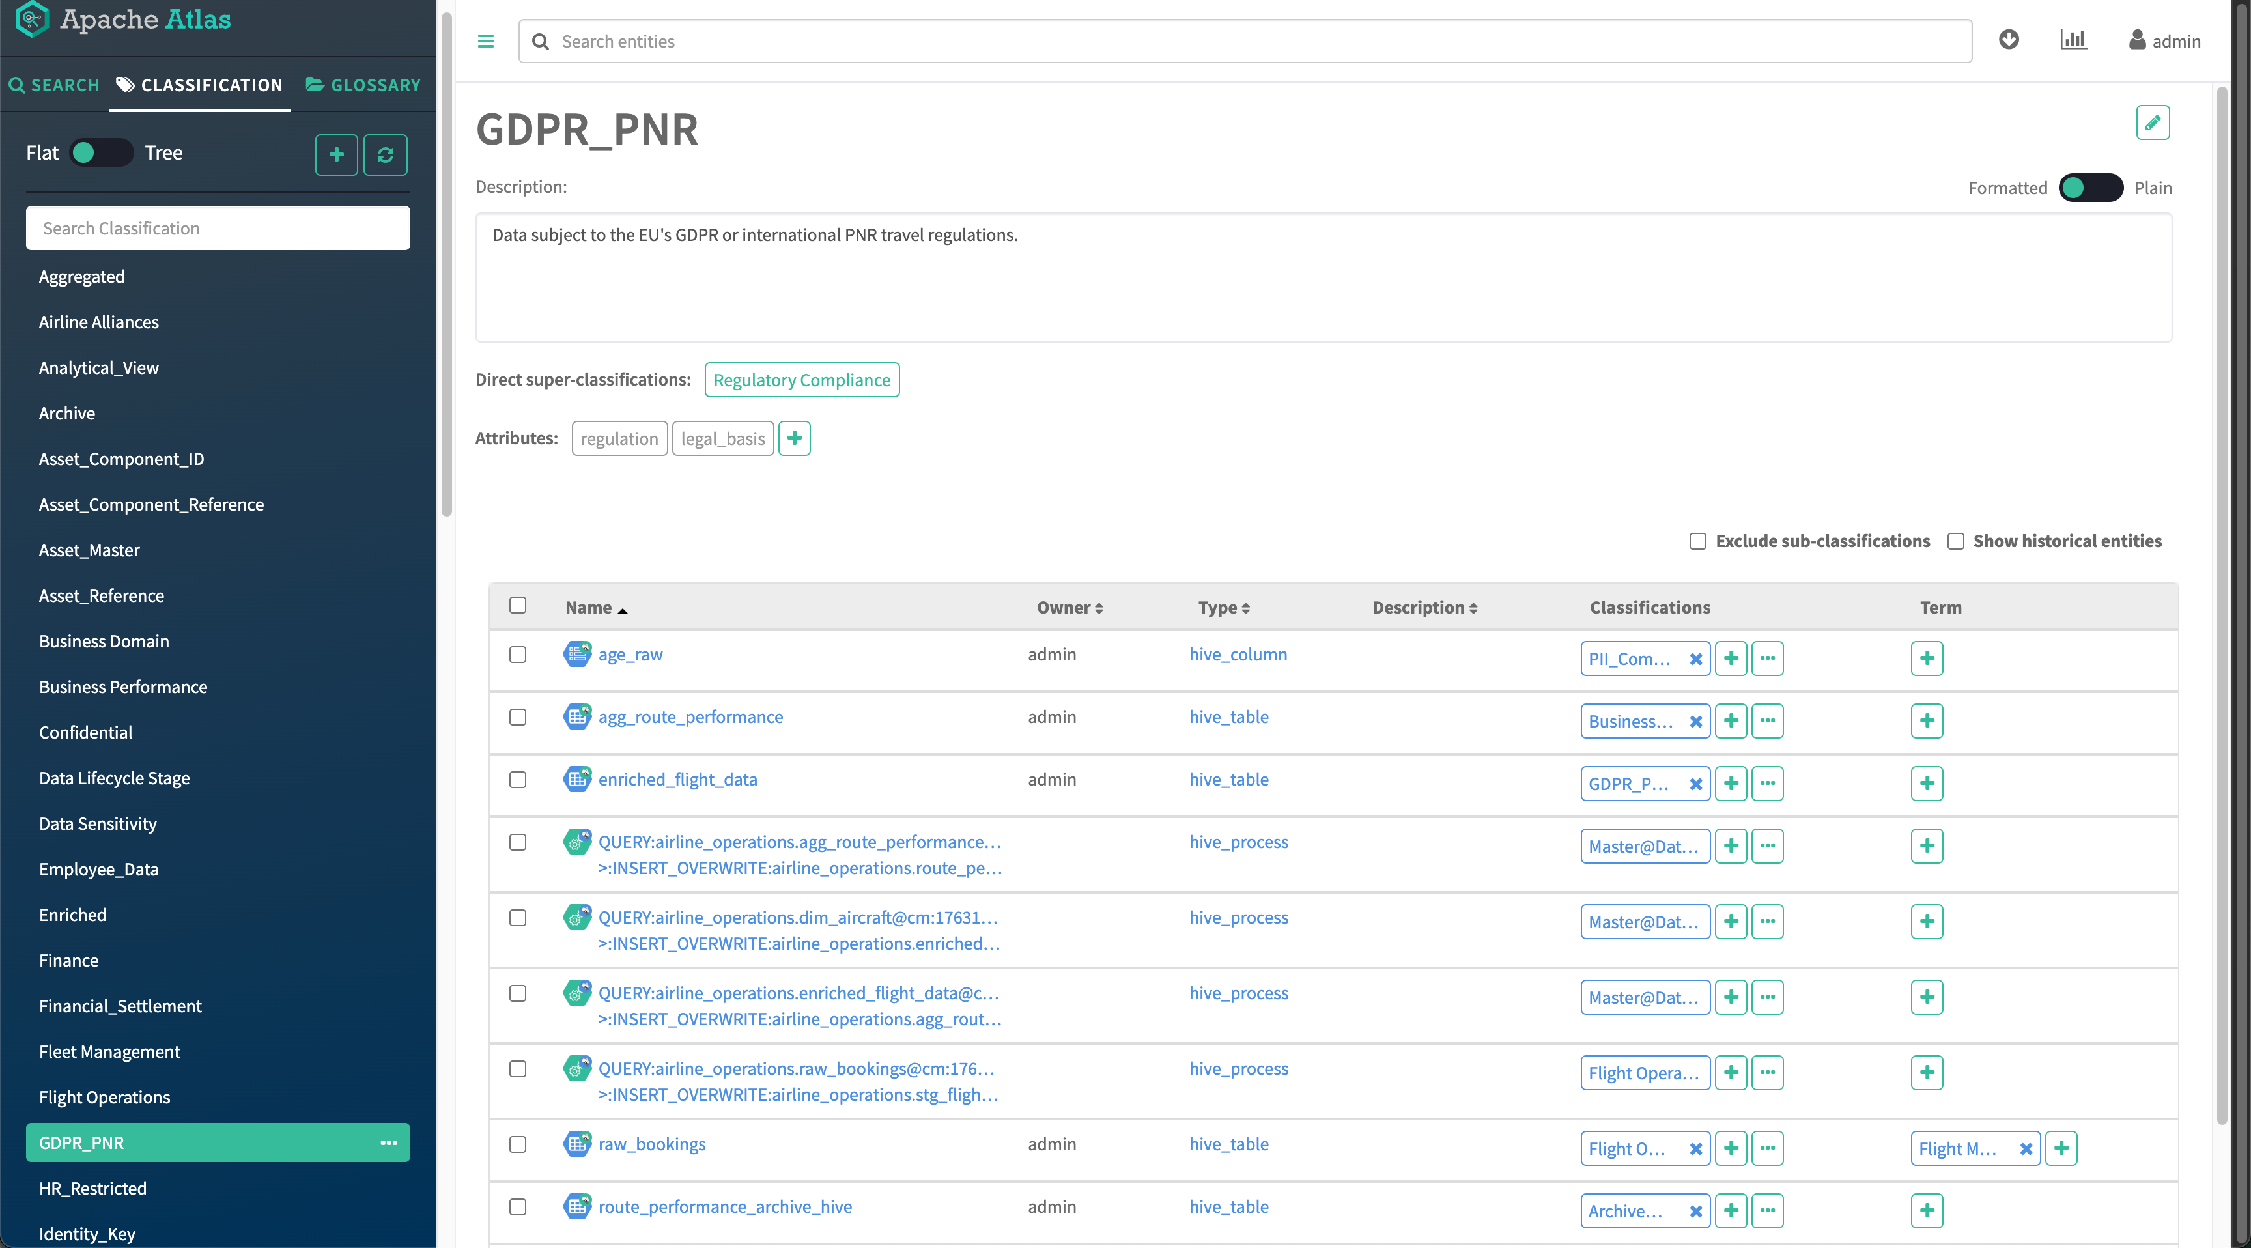Check Show historical entities box
Screen dimensions: 2251x1248
tap(1955, 541)
